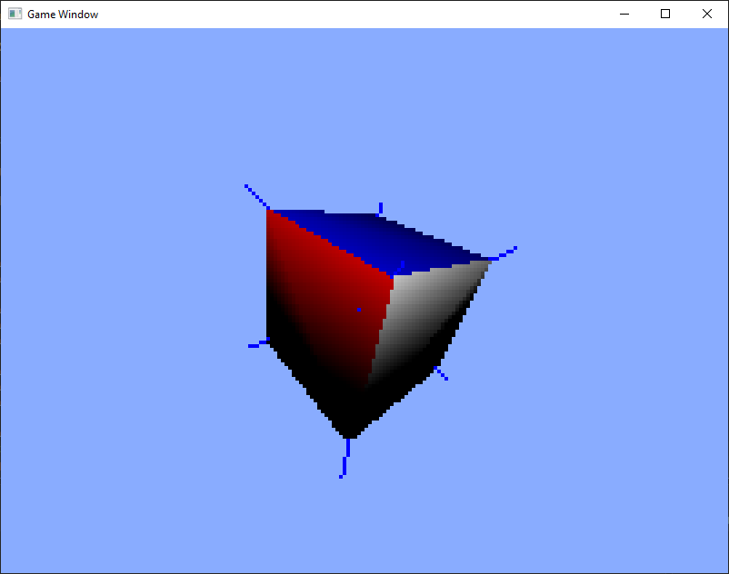Click the red face of the cube
This screenshot has width=729, height=574.
(325, 297)
